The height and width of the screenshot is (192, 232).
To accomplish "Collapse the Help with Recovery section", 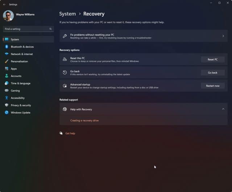I will click(223, 109).
